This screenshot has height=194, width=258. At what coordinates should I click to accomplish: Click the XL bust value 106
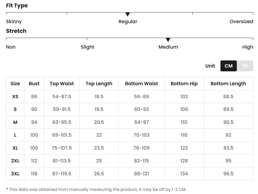[34, 148]
